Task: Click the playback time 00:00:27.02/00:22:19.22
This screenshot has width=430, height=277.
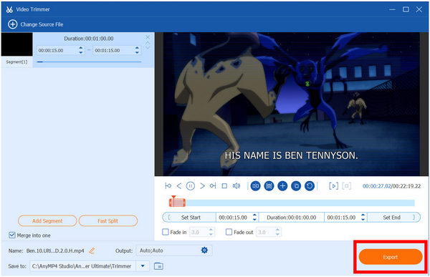Action: point(391,186)
